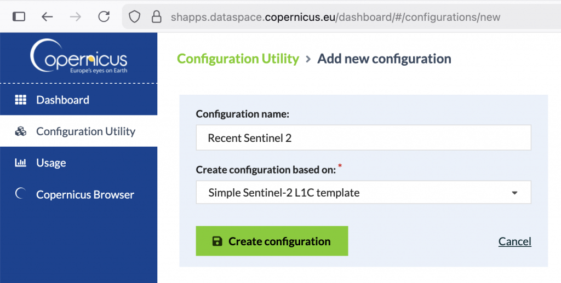Open Copernicus Browser from the sidebar

click(85, 194)
